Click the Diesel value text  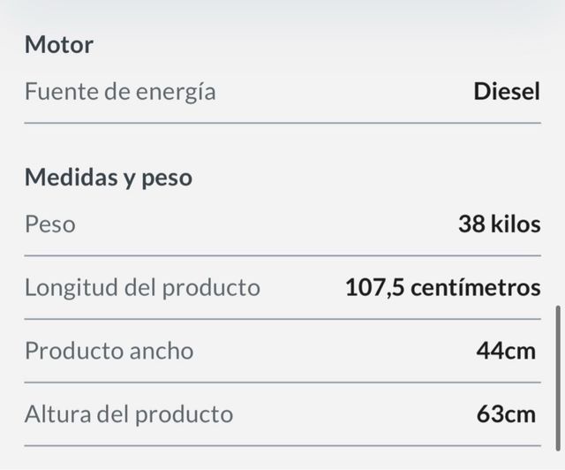[x=506, y=91]
